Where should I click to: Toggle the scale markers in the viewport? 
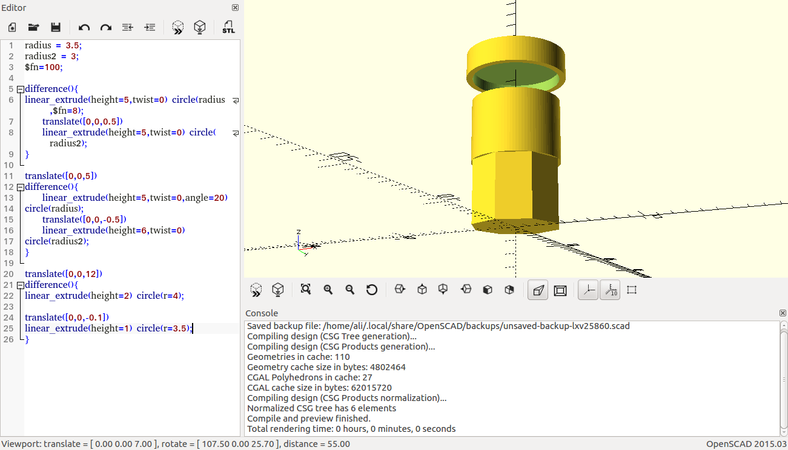[x=609, y=290]
